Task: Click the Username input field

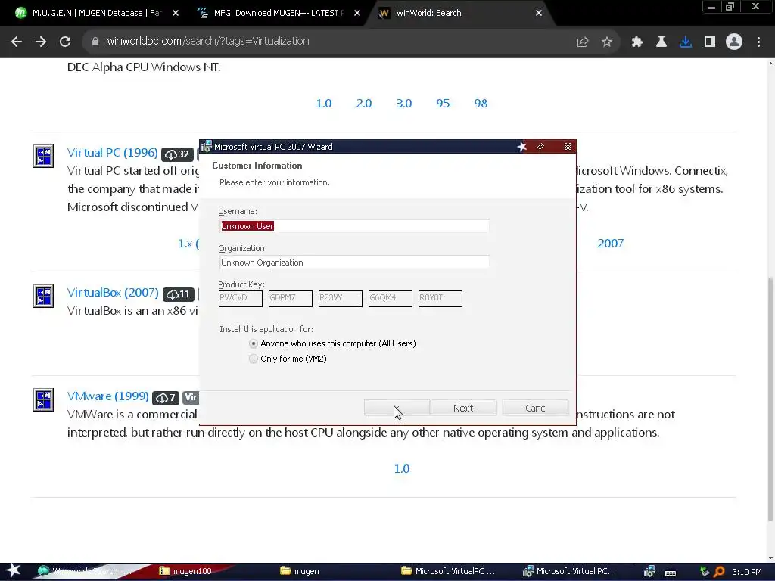Action: click(354, 225)
